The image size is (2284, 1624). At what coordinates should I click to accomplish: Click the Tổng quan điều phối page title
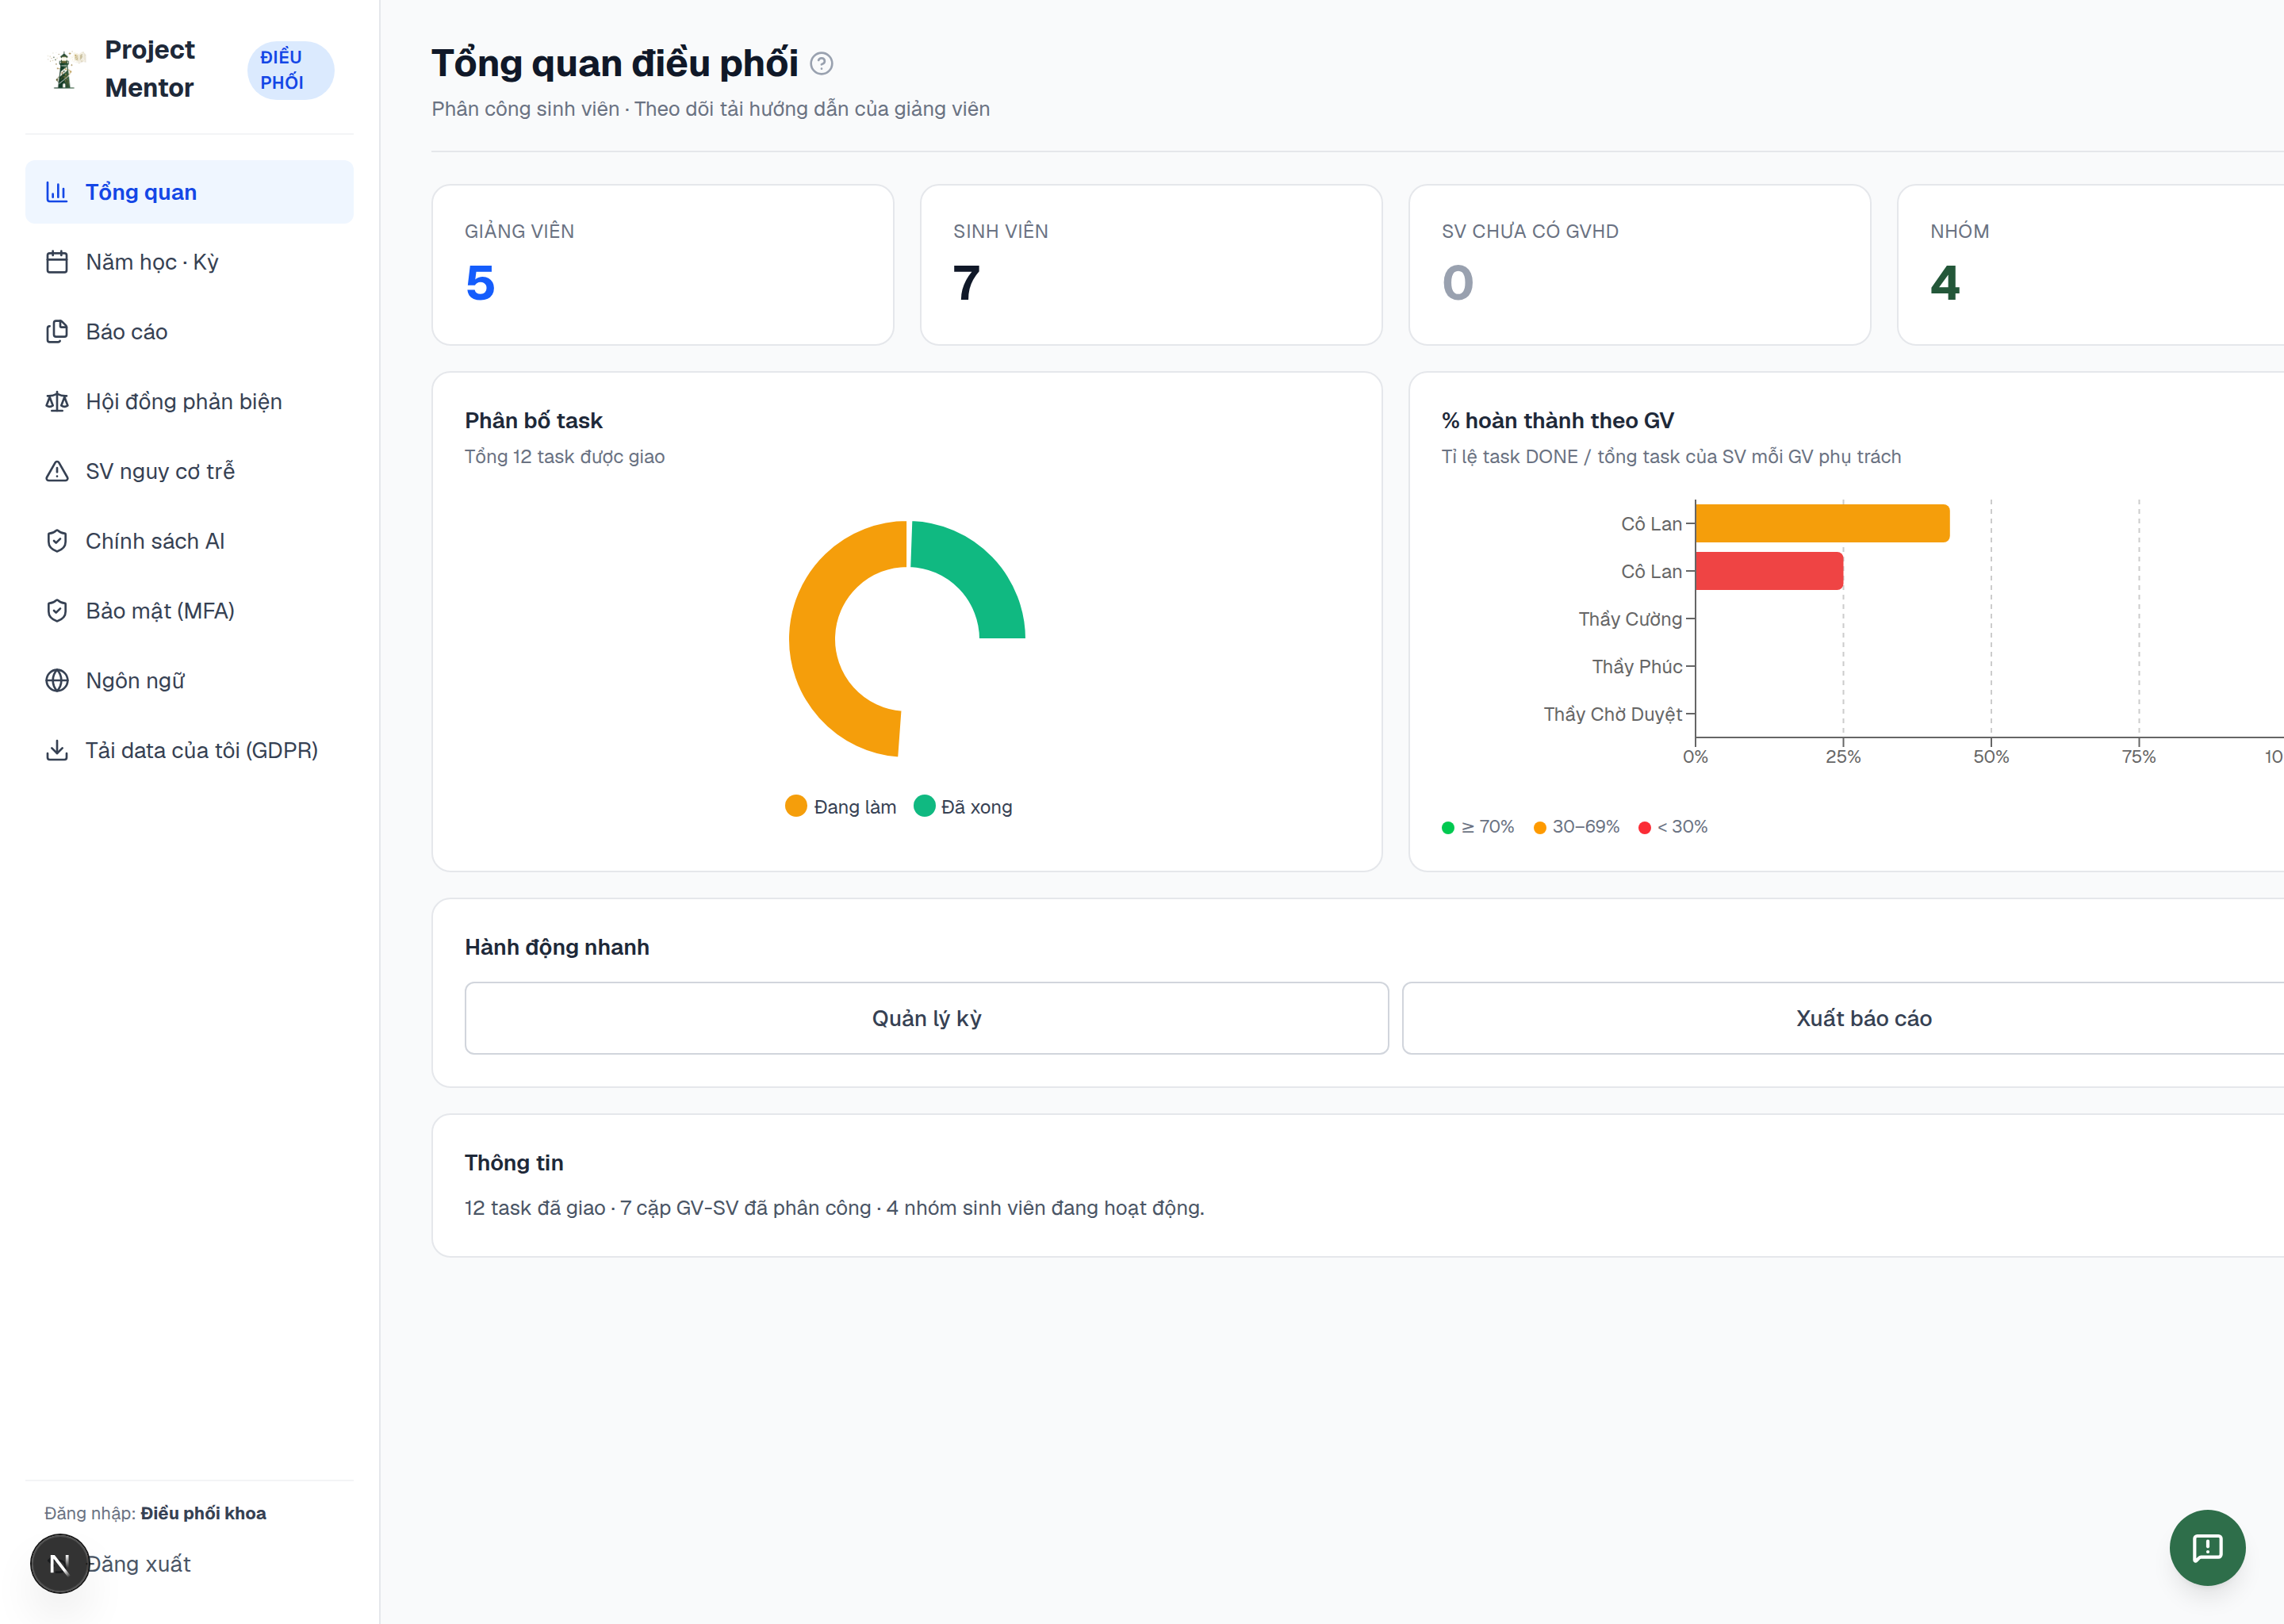615,64
